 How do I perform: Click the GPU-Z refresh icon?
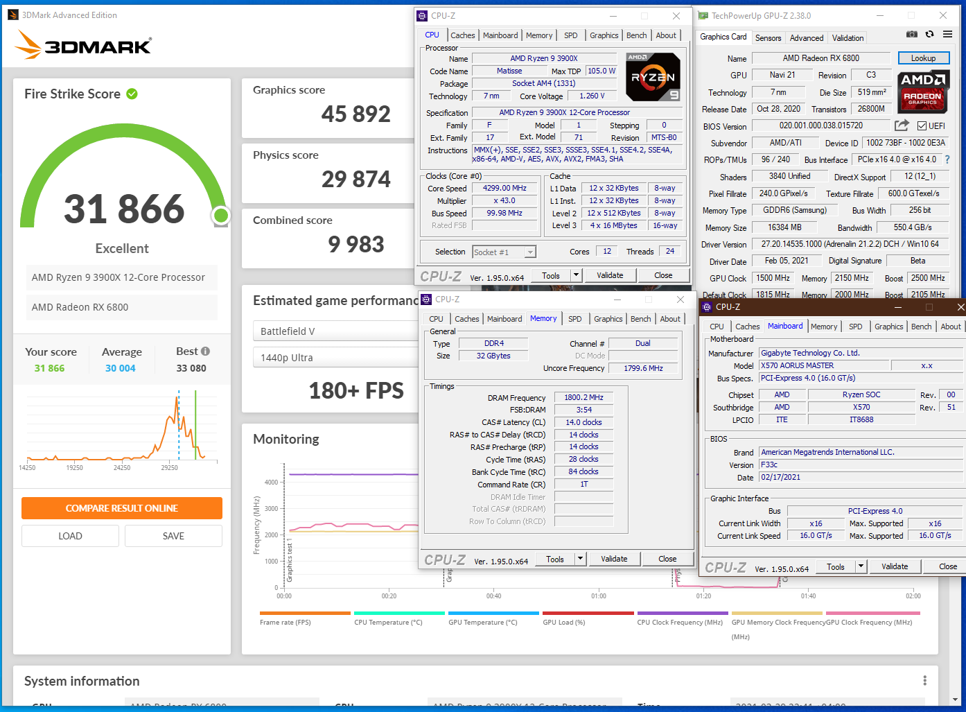point(930,34)
